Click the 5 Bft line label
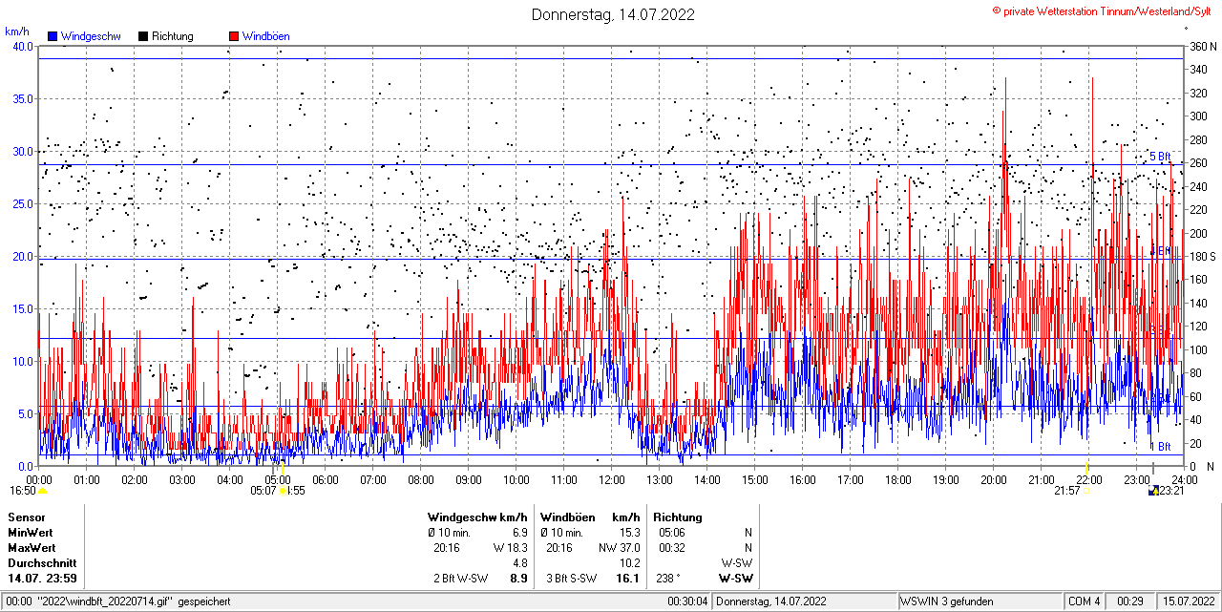 1159,157
